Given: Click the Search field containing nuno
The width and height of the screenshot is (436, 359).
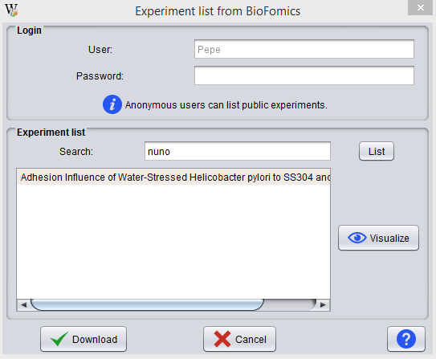Looking at the screenshot, I should 238,151.
